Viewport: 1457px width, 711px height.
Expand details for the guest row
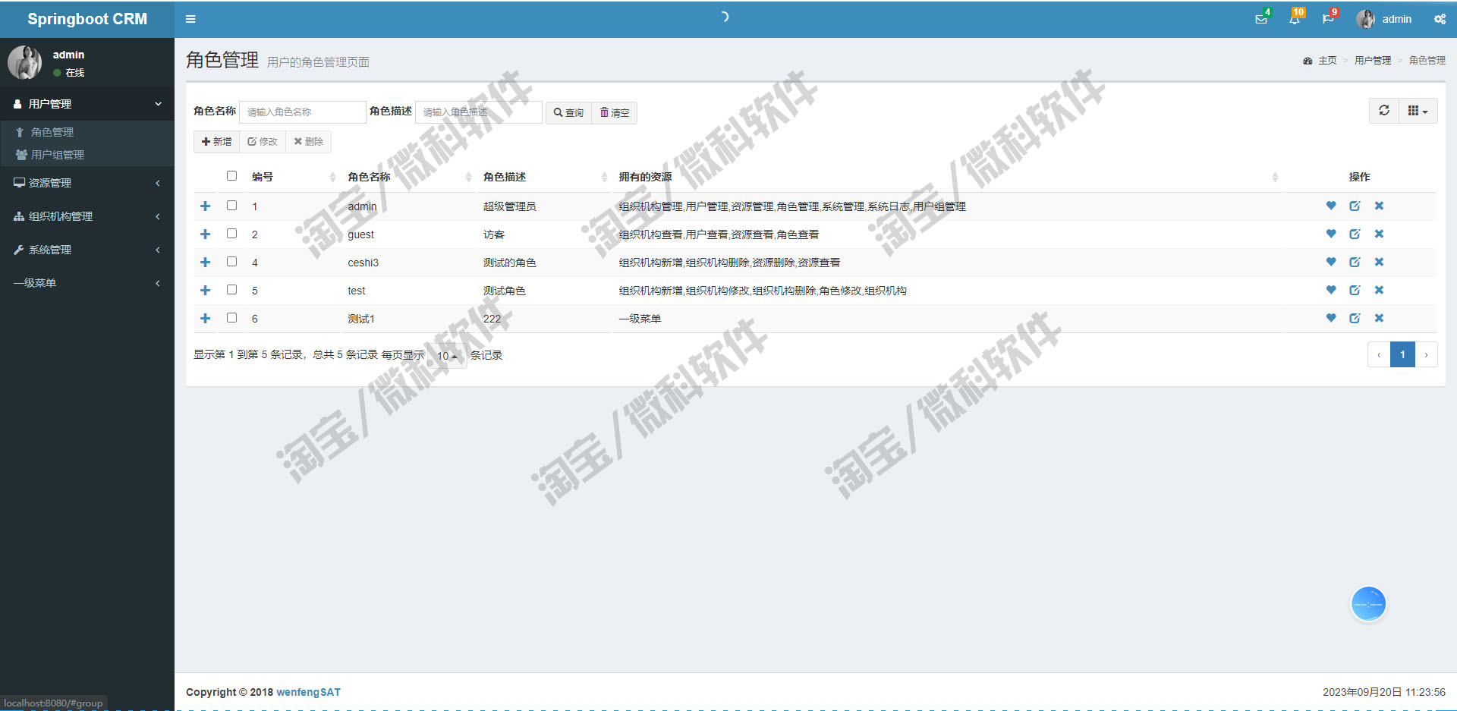205,234
